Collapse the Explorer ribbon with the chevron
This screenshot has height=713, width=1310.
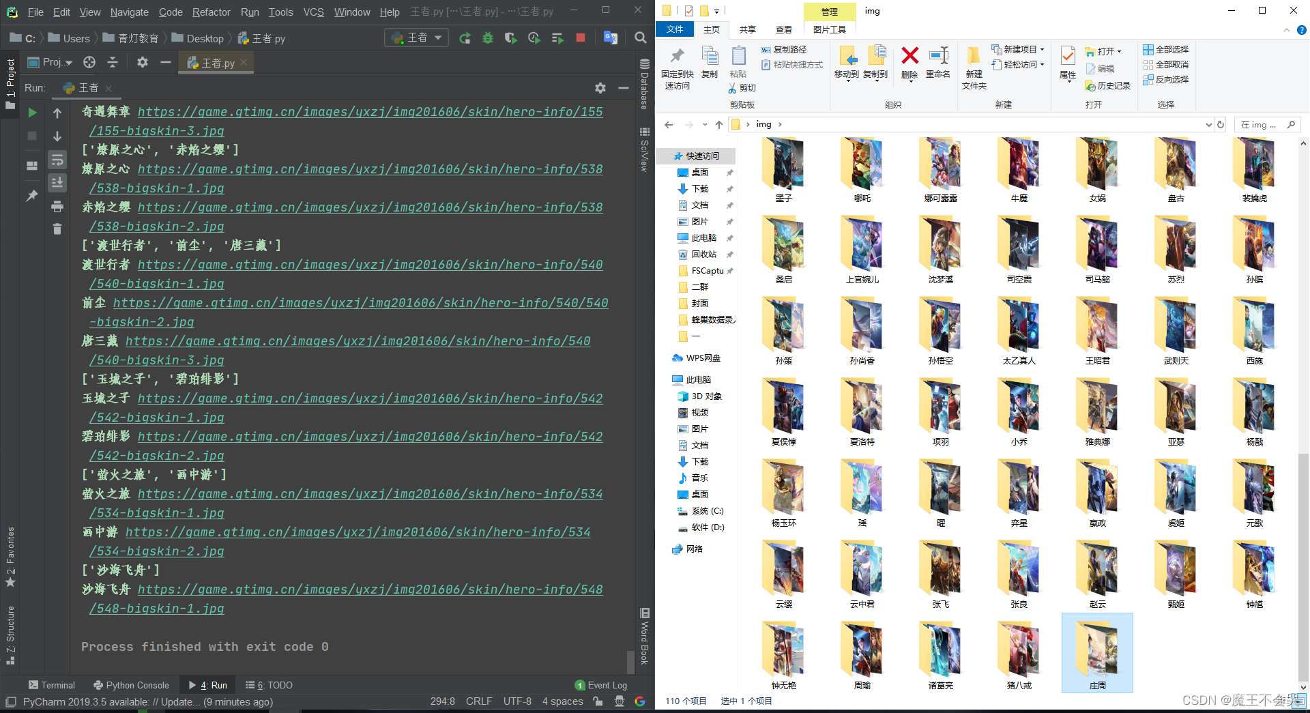pos(1287,30)
